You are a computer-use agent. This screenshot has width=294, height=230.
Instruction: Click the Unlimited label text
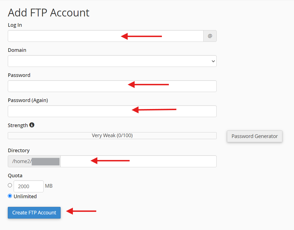(25, 196)
